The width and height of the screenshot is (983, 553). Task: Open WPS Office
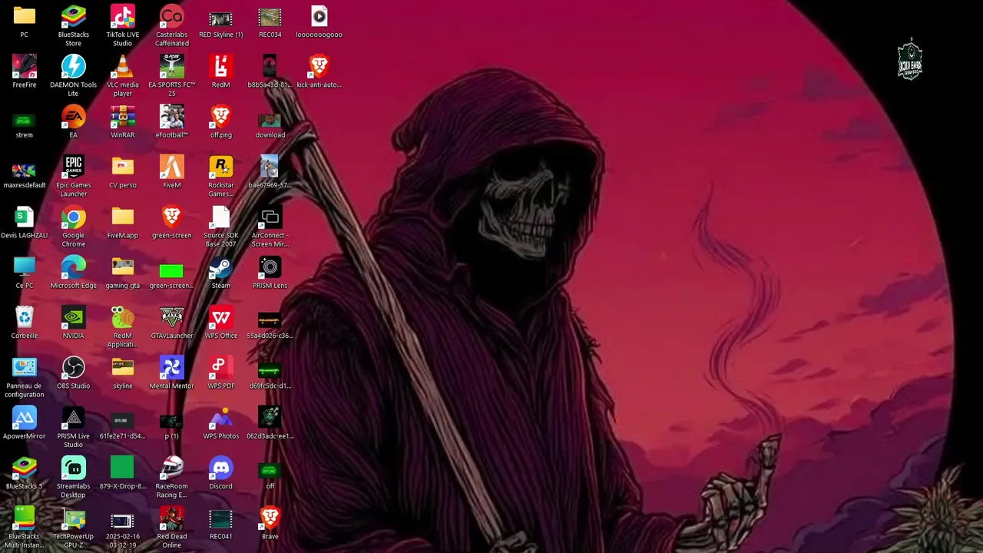tap(221, 318)
